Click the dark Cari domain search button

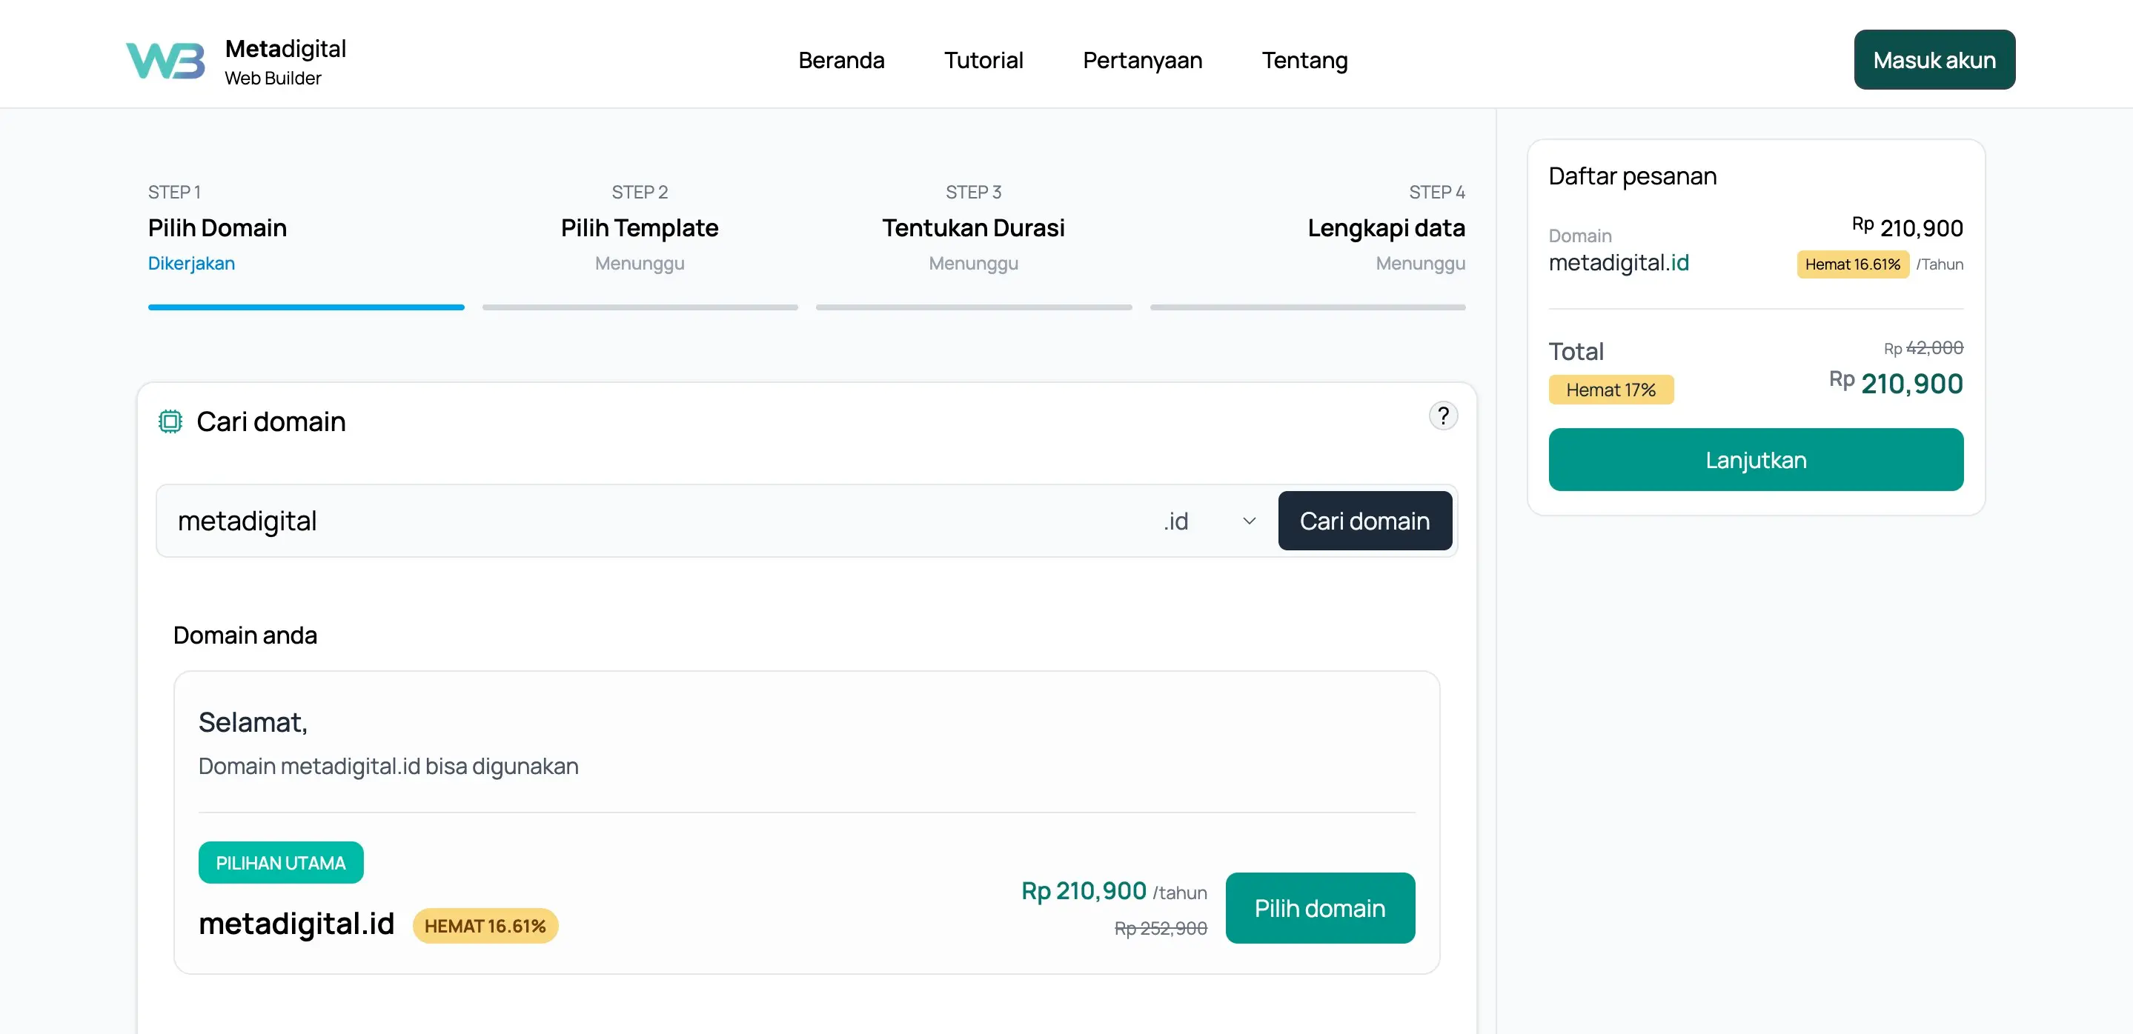click(x=1364, y=521)
